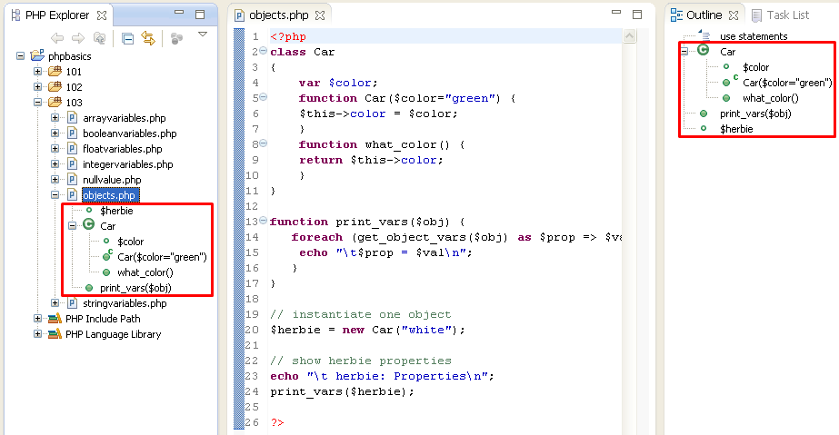Collapse the Car class in PHP Explorer

[72, 225]
